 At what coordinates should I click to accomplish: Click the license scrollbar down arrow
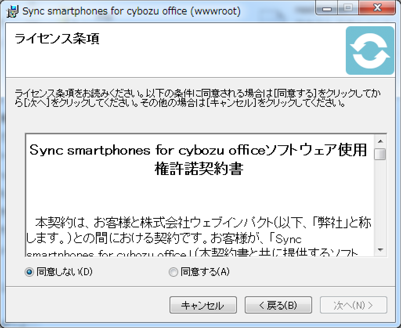coord(380,250)
